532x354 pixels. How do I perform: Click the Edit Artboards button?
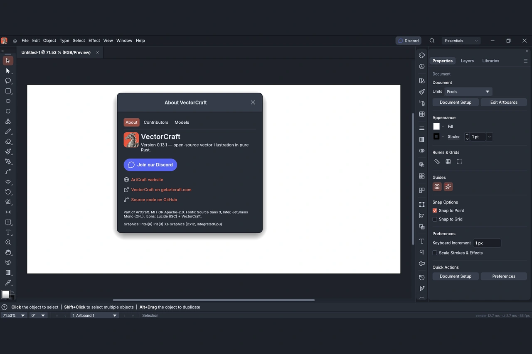tap(504, 103)
